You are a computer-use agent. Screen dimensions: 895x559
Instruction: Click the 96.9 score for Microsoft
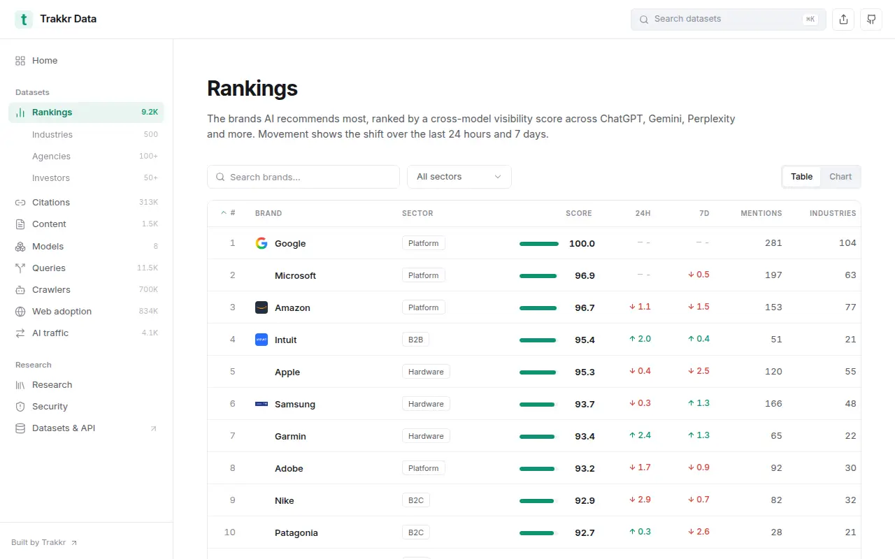(585, 276)
